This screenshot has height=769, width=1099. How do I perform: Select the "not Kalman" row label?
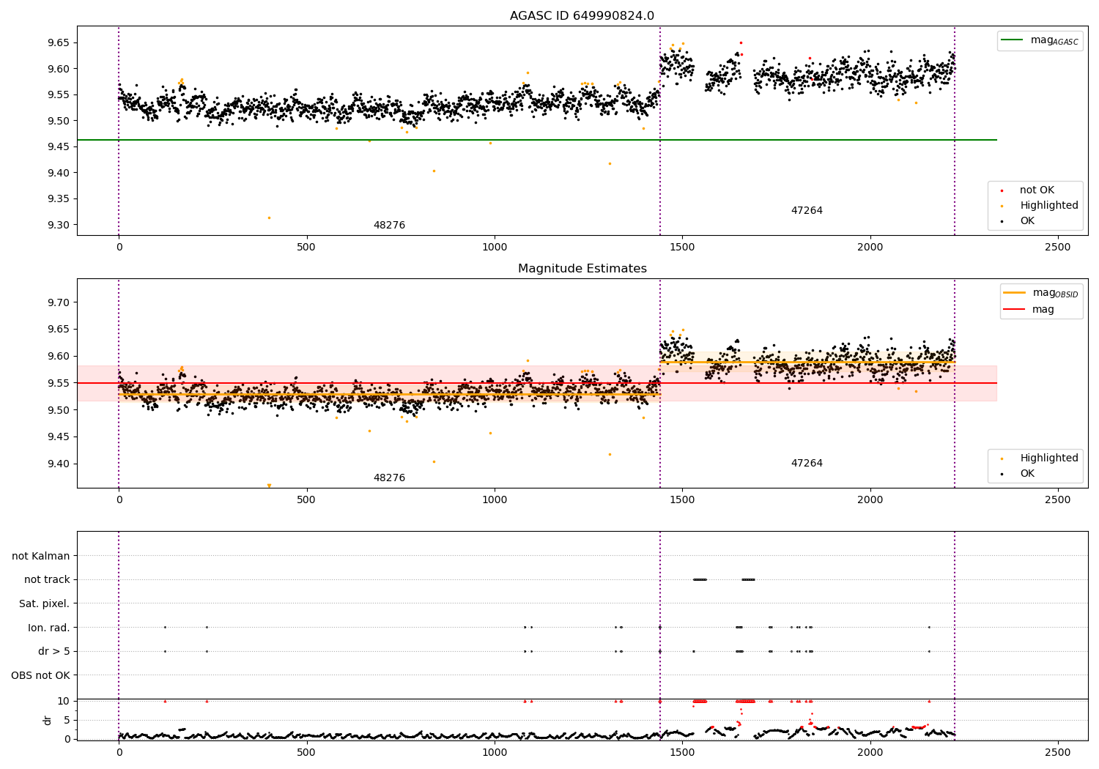pos(41,557)
